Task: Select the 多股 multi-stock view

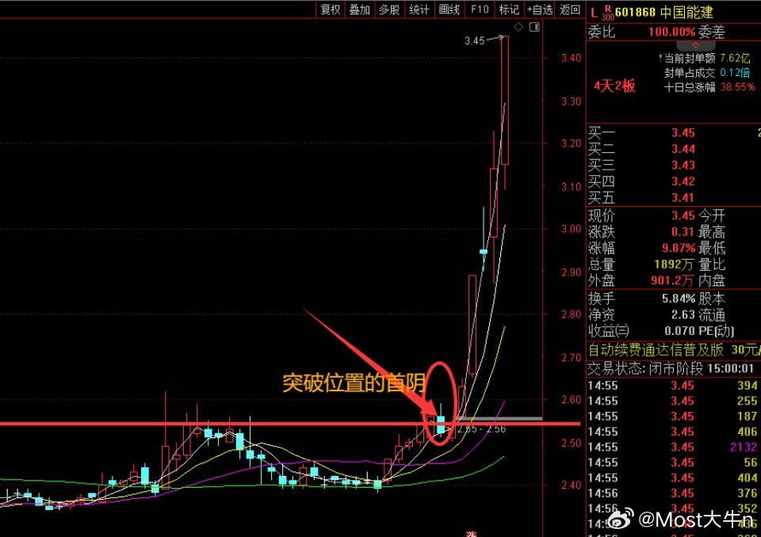Action: click(388, 10)
